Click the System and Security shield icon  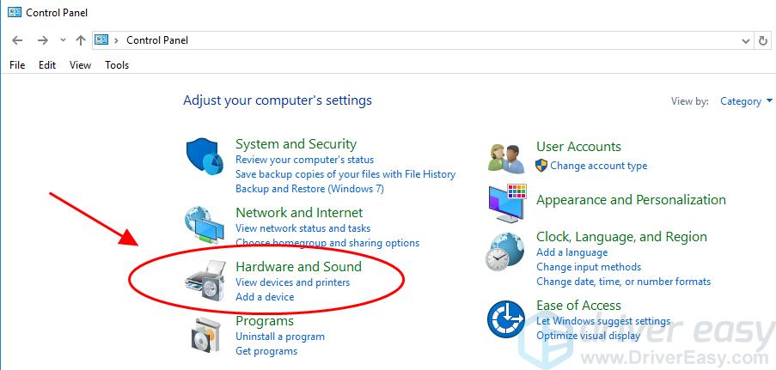point(205,157)
